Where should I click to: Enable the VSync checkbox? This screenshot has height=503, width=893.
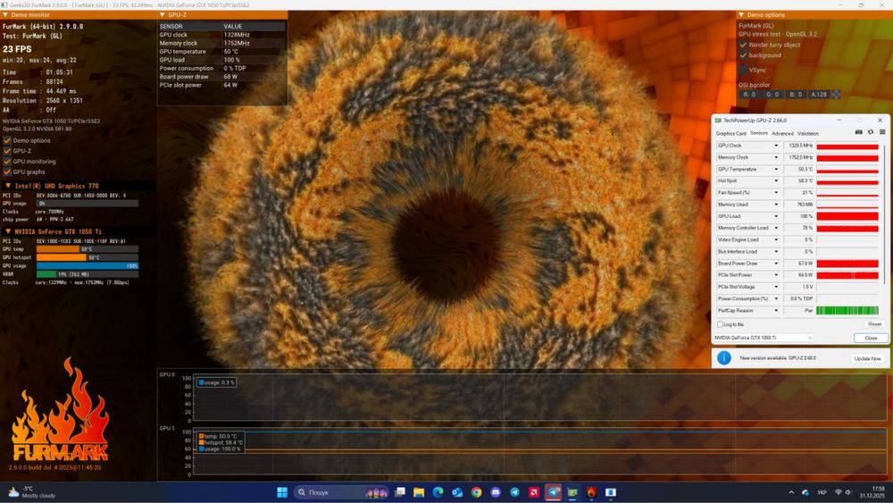(x=743, y=70)
